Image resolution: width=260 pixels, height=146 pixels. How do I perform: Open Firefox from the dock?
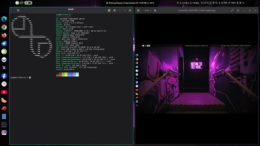pos(4,35)
